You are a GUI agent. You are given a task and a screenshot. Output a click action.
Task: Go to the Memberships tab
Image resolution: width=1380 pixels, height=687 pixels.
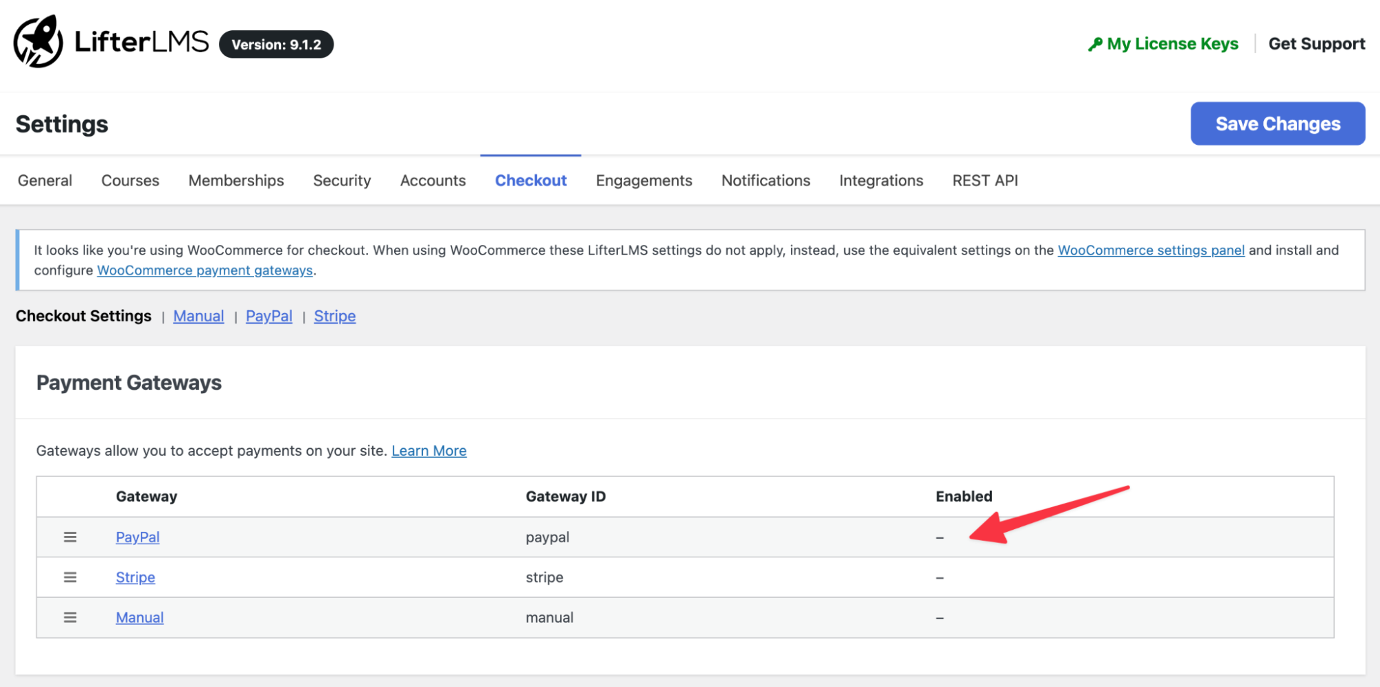pos(236,181)
